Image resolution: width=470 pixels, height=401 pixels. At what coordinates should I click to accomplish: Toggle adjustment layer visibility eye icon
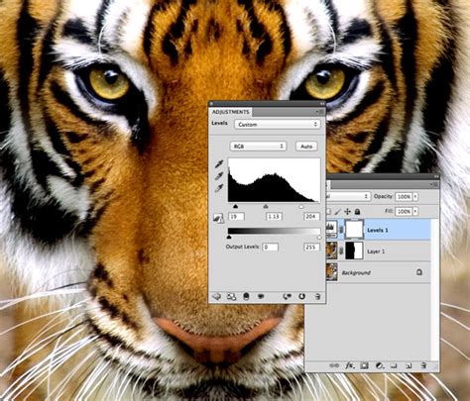261,297
